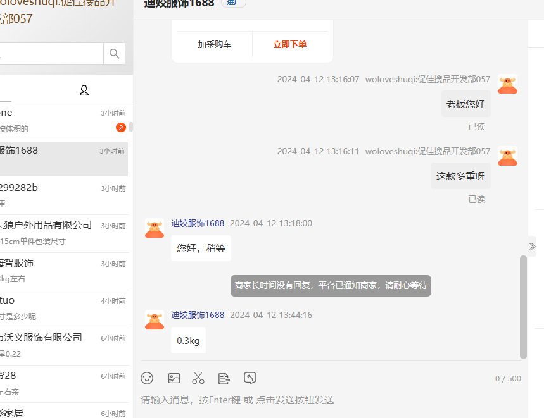544x418 pixels.
Task: Open the chat history icon
Action: point(250,378)
